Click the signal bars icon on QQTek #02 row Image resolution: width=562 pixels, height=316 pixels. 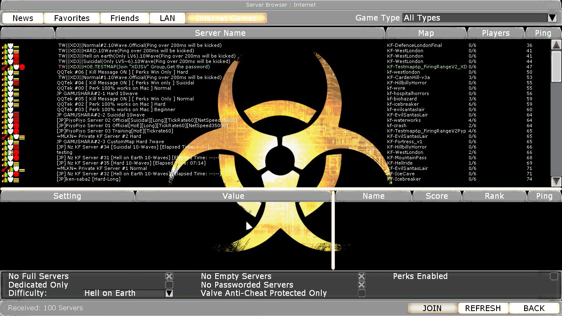click(5, 105)
